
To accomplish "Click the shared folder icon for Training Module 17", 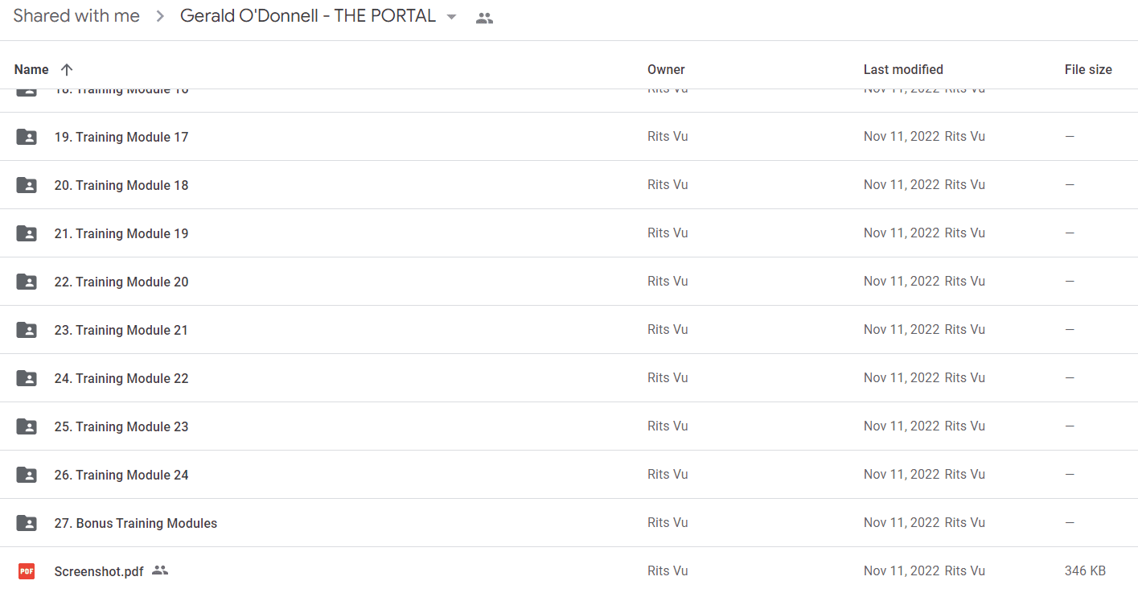I will coord(27,137).
